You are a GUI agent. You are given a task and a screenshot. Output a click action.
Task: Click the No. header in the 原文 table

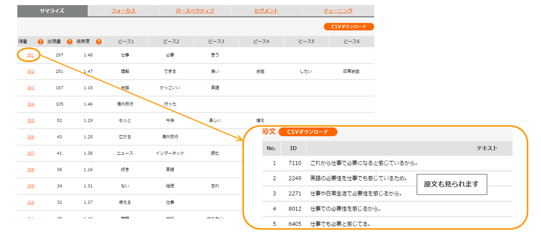pyautogui.click(x=271, y=148)
